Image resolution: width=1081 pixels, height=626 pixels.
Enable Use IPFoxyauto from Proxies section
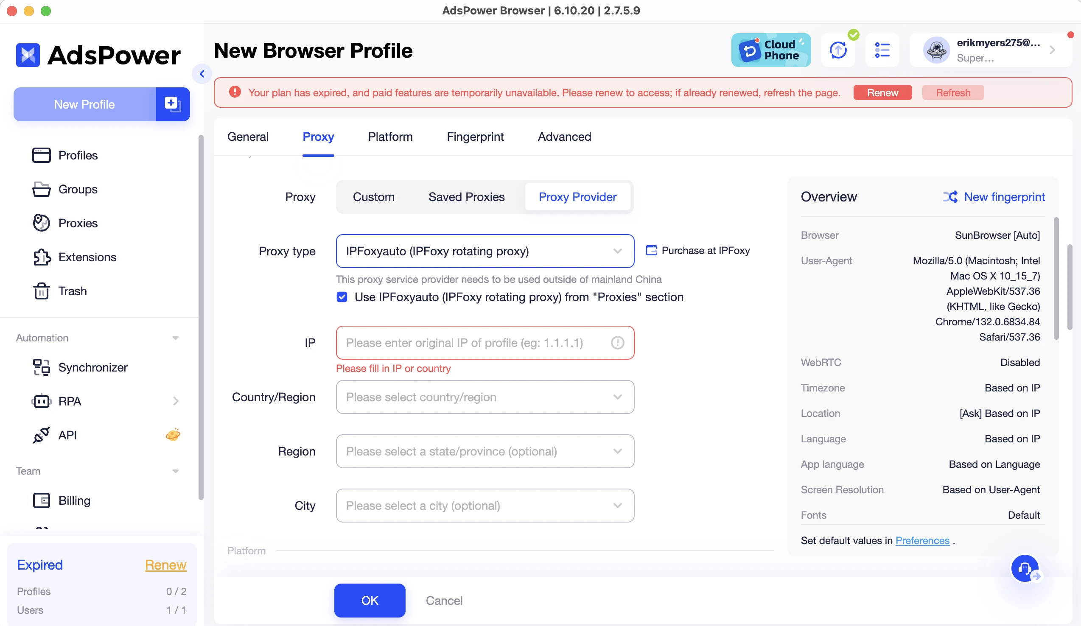point(343,296)
